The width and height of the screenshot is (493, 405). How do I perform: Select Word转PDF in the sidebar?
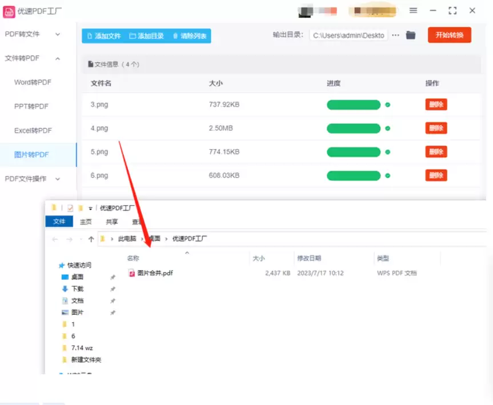pos(33,82)
